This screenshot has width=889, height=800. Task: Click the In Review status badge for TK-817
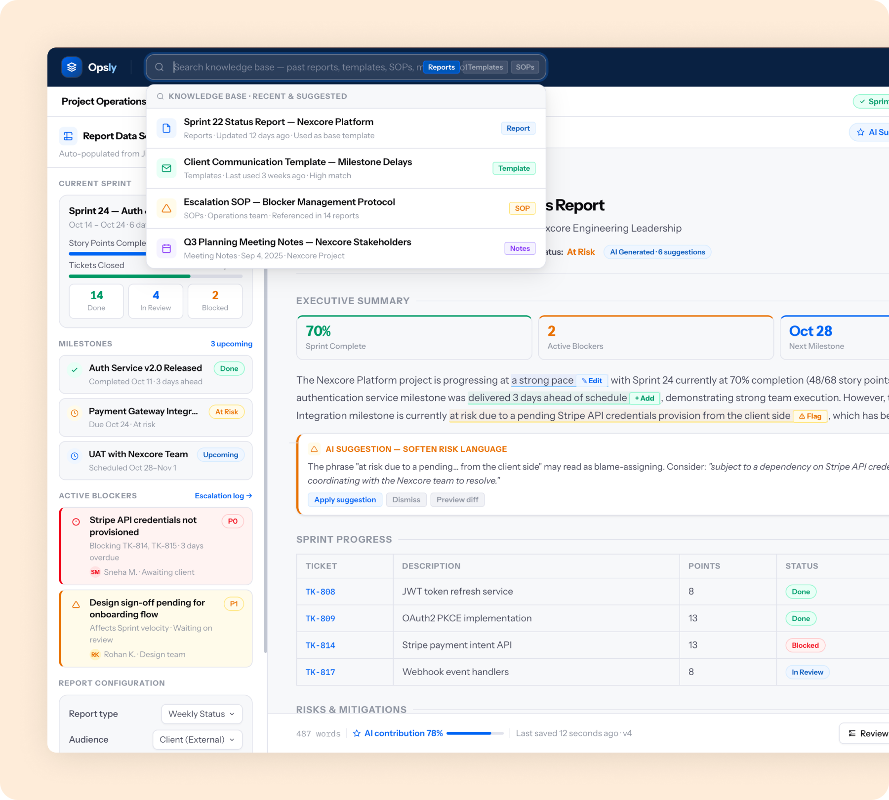point(807,672)
